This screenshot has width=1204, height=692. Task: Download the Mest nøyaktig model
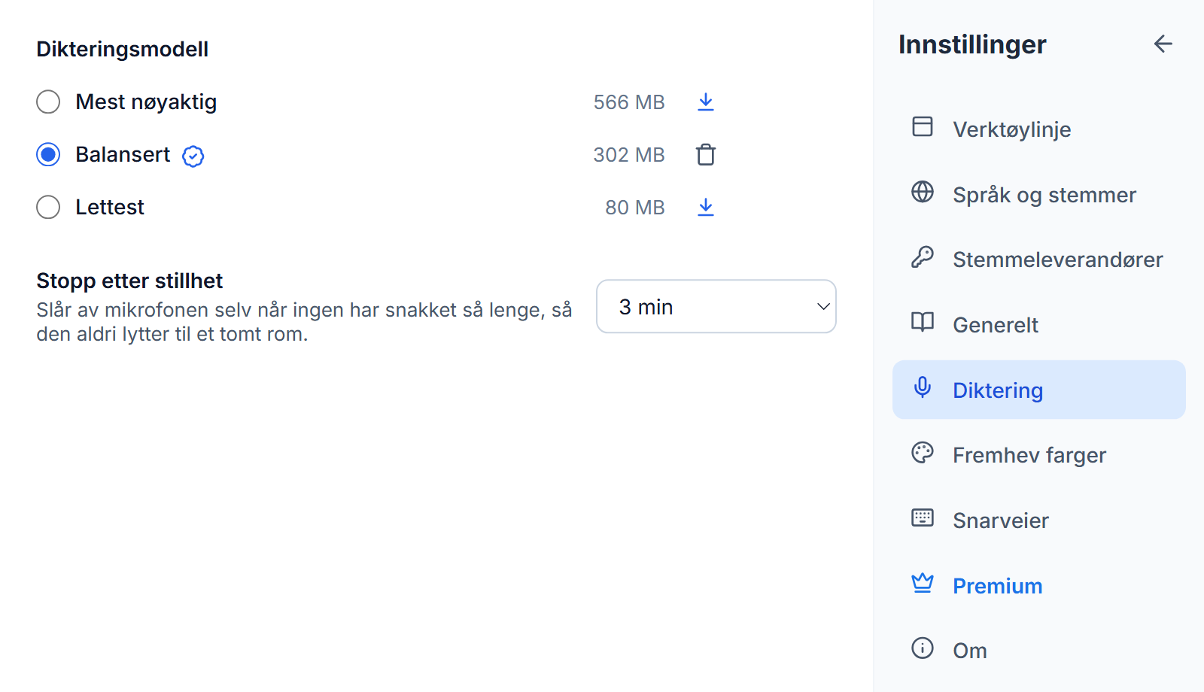[x=705, y=102]
